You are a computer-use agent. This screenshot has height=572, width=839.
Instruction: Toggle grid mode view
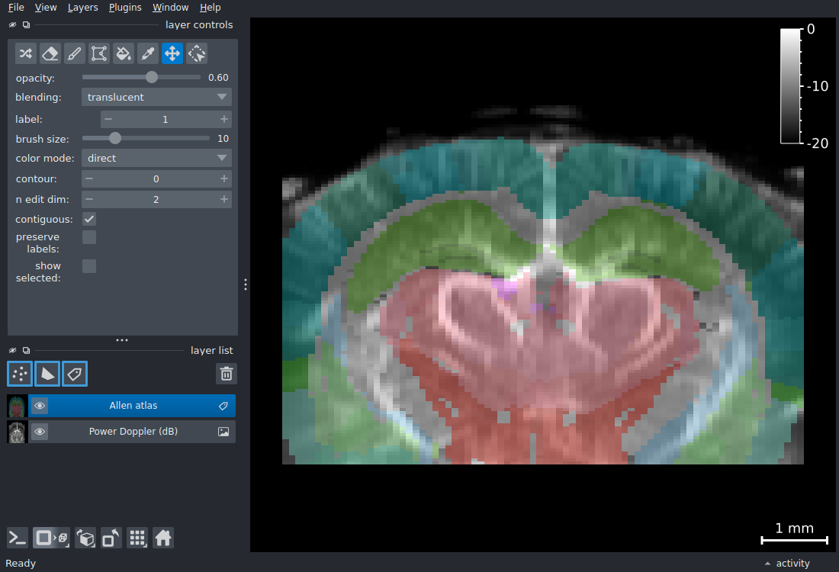pyautogui.click(x=137, y=538)
